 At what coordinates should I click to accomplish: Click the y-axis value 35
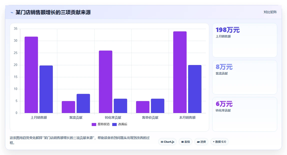pos(16,29)
